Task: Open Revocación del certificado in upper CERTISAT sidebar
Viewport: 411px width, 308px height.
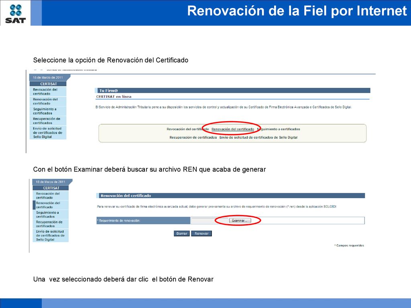Action: point(48,92)
